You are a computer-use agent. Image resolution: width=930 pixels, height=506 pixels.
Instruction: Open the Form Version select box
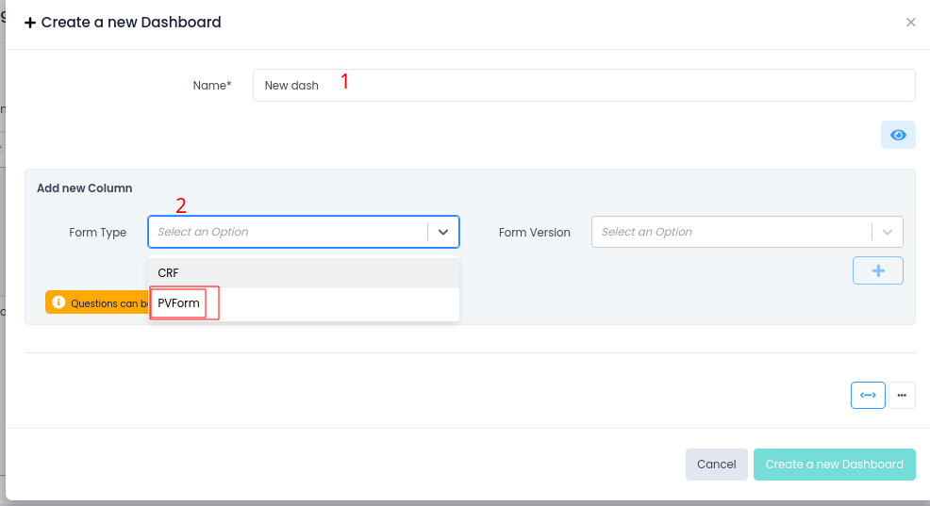click(731, 232)
